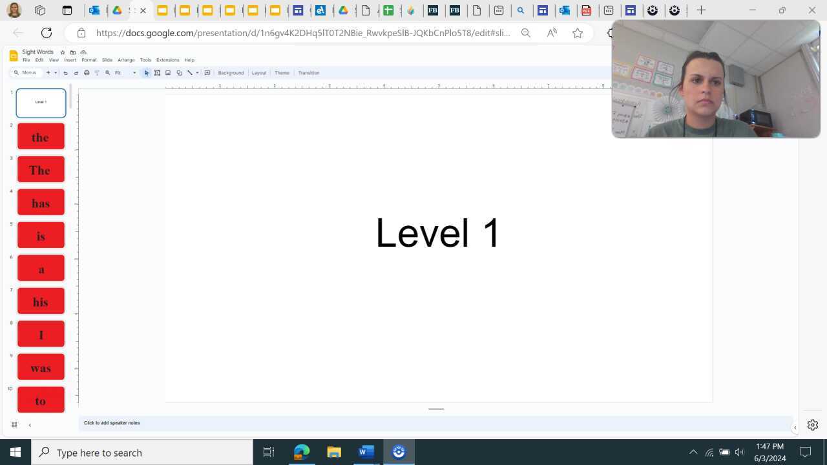Select the cursor select tool
The image size is (827, 465).
(146, 72)
